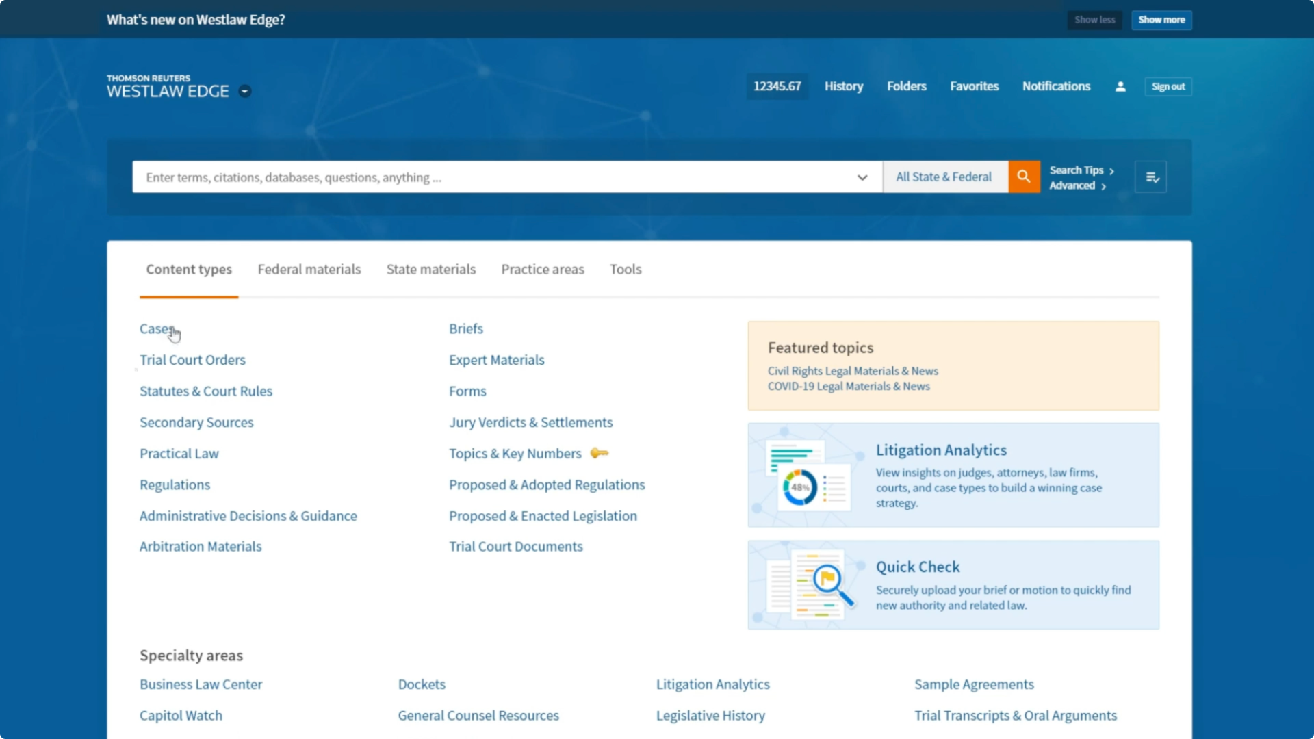This screenshot has width=1314, height=739.
Task: Switch to the Federal materials tab
Action: [x=309, y=269]
